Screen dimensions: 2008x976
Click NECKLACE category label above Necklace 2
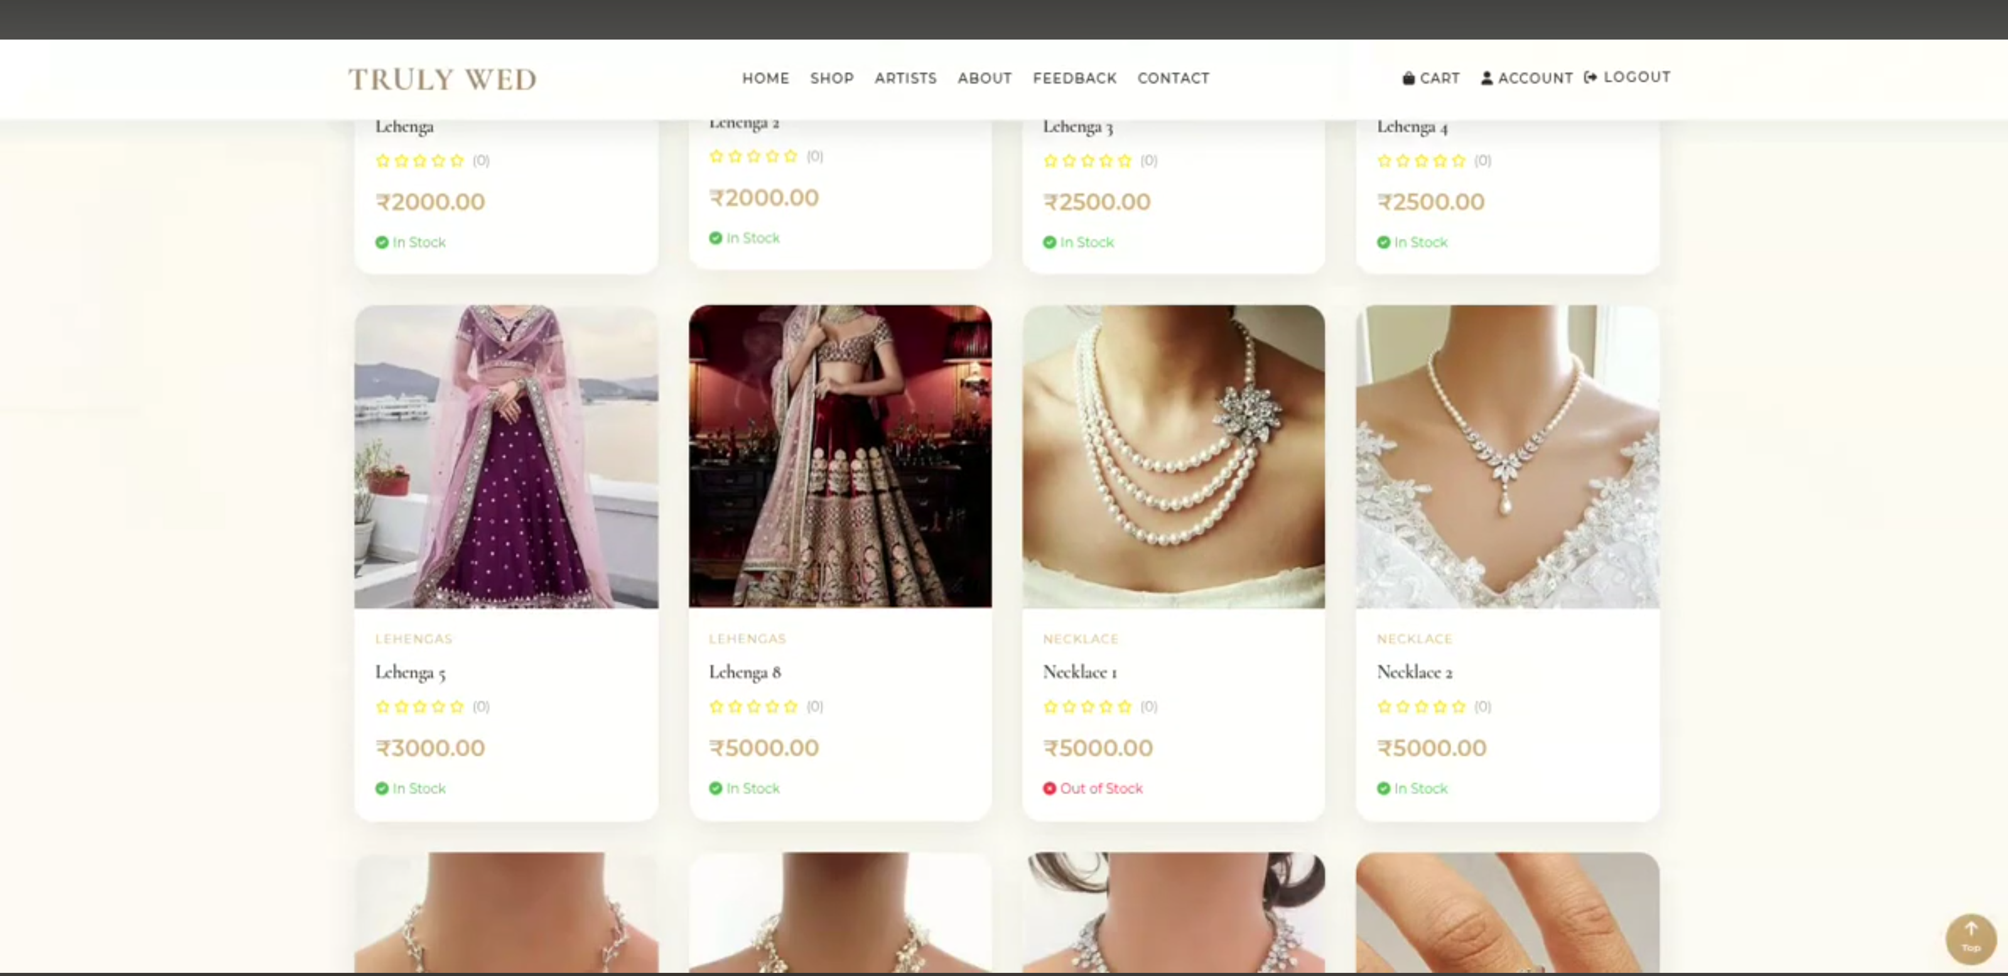pos(1415,639)
